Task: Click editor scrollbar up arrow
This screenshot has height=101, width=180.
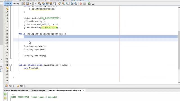Action: [x=179, y=7]
